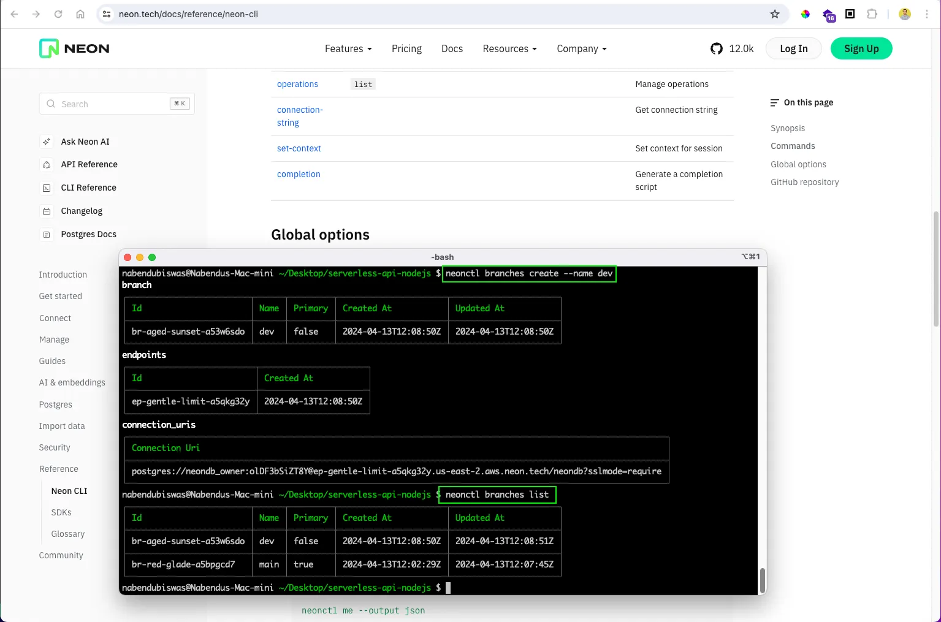Expand the Introduction sidebar section
Image resolution: width=941 pixels, height=622 pixels.
coord(63,275)
